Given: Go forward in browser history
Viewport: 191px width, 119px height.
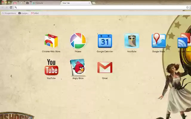Looking at the screenshot, I should click(x=7, y=7).
